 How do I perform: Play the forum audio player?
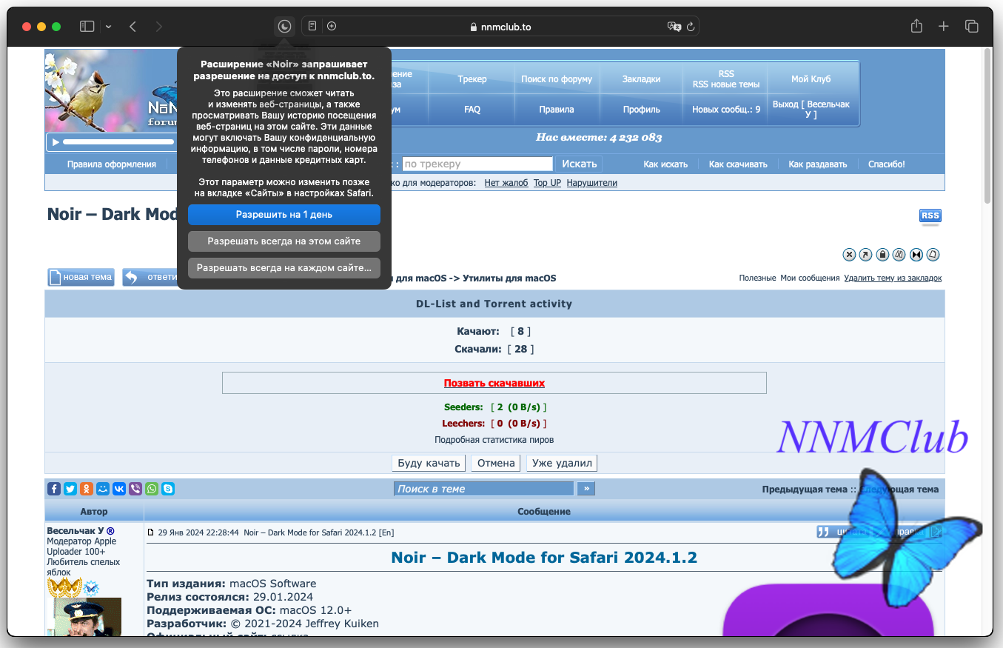pos(55,141)
